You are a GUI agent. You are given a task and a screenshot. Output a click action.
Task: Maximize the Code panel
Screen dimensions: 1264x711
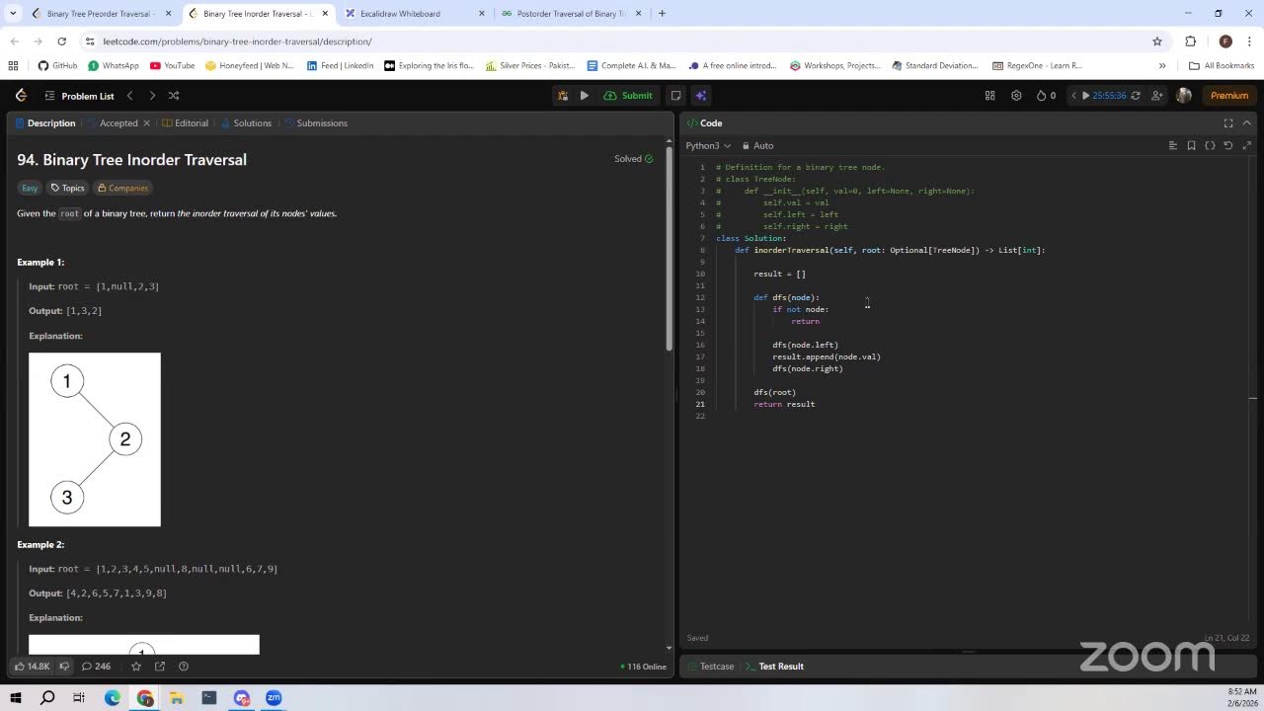pos(1228,123)
